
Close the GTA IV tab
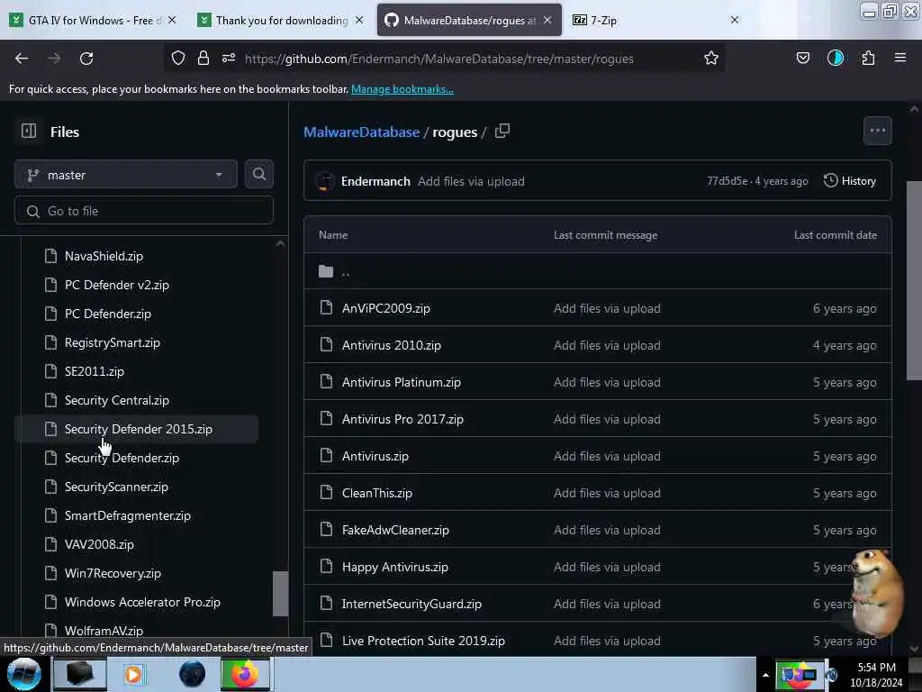172,20
